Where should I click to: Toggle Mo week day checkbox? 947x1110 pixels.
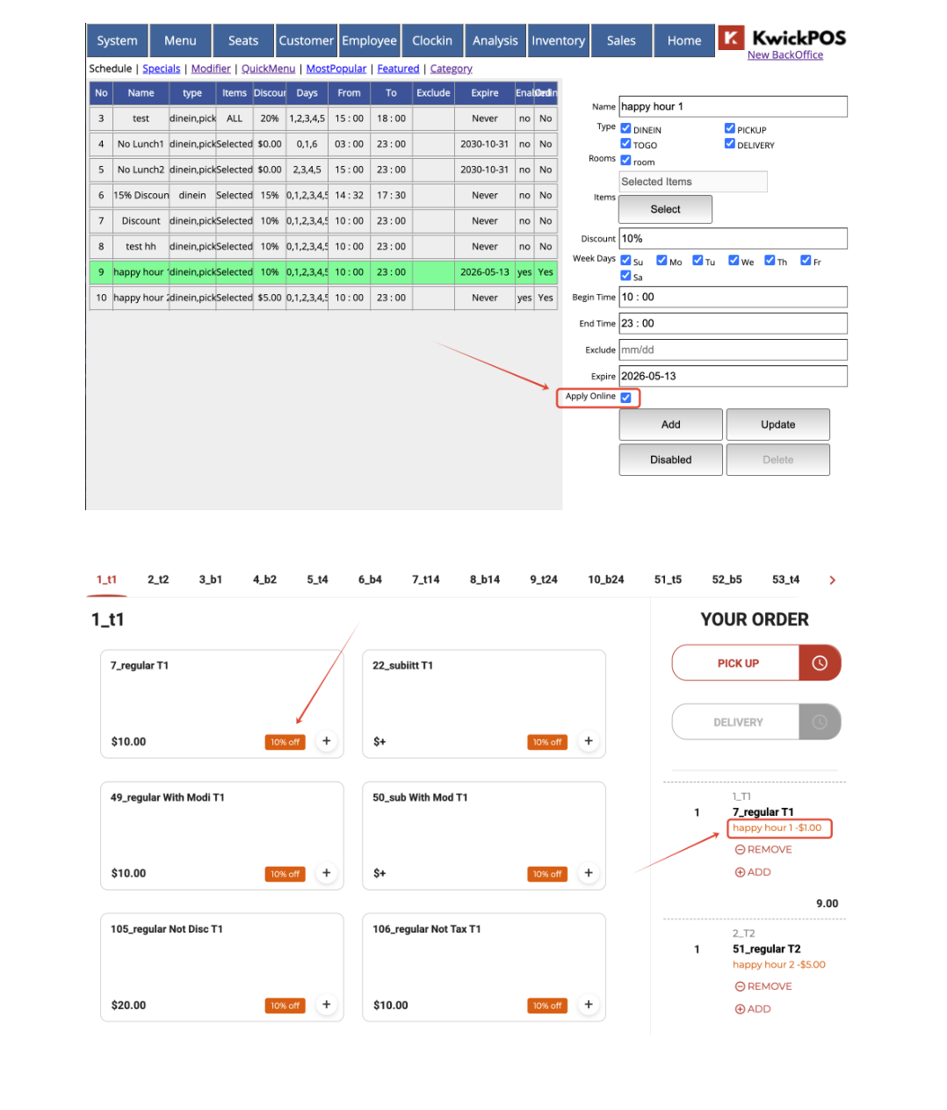pos(662,261)
